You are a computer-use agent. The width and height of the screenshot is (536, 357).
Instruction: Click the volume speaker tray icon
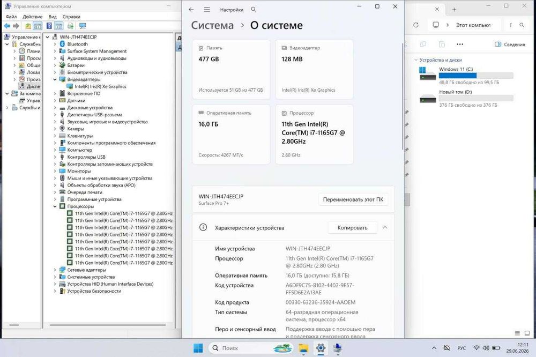click(486, 348)
